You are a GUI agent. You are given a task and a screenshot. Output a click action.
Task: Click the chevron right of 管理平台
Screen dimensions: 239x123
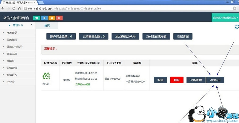(x=32, y=25)
